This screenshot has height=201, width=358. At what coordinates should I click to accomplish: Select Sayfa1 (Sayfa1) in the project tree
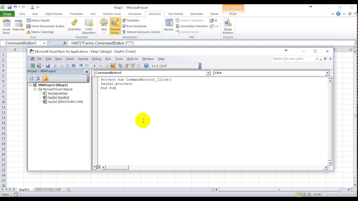58,98
